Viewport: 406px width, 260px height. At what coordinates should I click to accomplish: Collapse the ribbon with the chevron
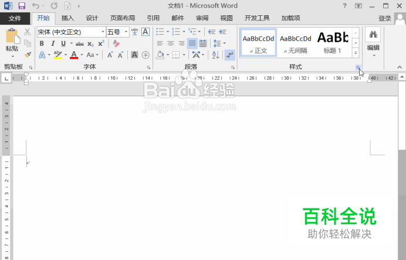pos(400,67)
